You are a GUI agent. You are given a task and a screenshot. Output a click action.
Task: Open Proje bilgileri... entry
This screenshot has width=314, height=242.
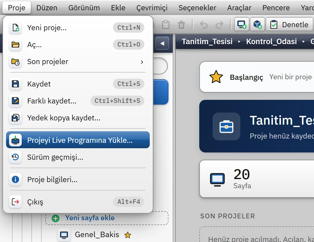[78, 179]
